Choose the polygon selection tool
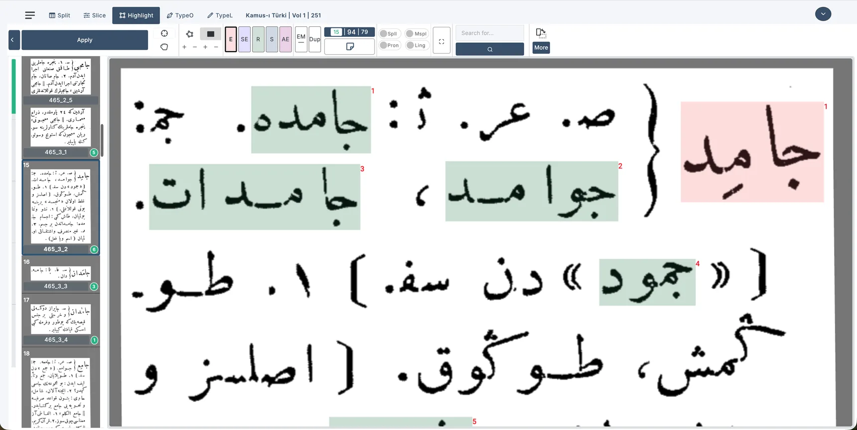 coord(189,34)
